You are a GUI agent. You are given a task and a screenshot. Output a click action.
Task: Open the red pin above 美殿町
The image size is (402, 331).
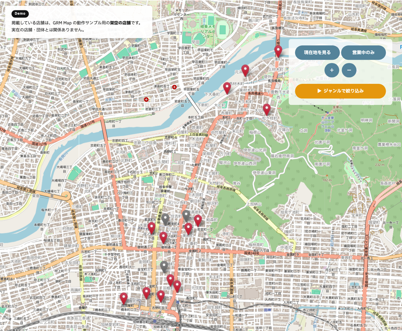188,229
